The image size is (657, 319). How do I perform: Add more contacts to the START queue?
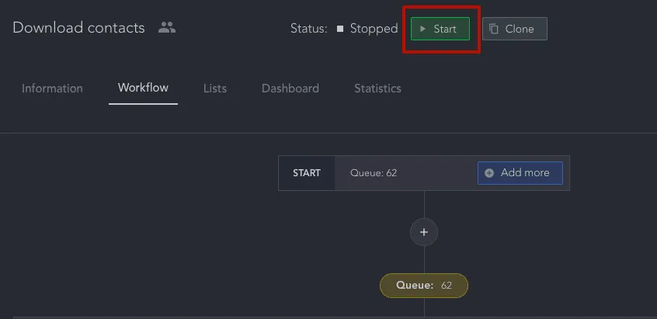point(520,173)
